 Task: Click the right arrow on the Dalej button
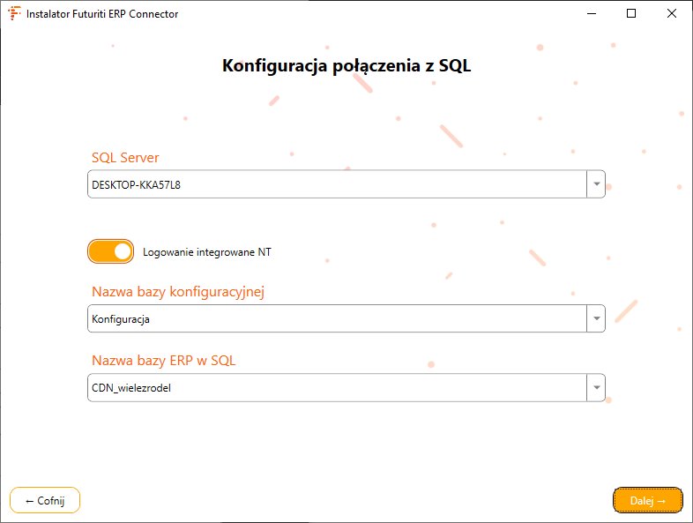(661, 501)
